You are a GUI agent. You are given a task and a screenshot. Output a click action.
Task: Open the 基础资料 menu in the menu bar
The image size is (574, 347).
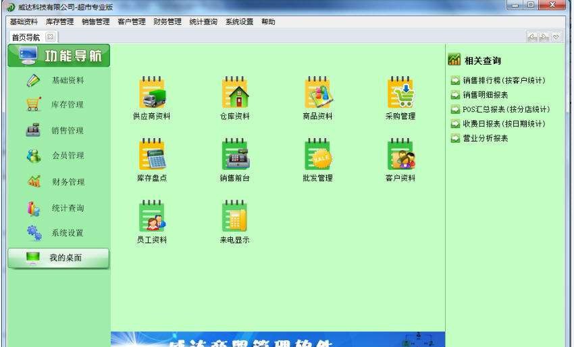click(x=24, y=22)
